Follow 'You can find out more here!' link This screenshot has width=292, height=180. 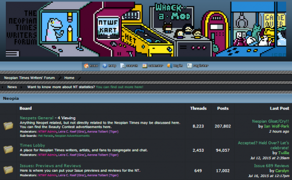click(120, 87)
